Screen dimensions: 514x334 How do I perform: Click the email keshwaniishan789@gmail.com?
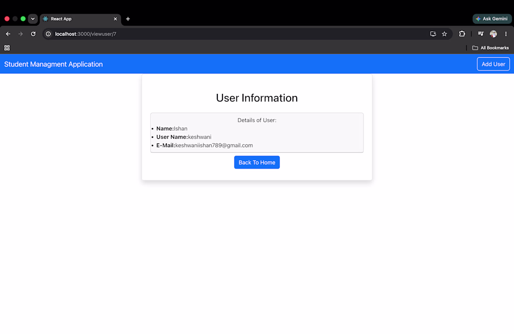coord(214,145)
